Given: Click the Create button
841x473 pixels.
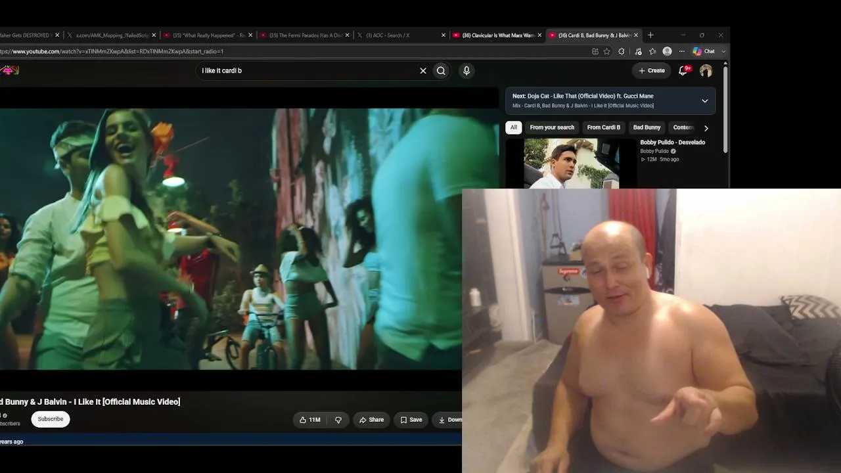Looking at the screenshot, I should tap(652, 70).
